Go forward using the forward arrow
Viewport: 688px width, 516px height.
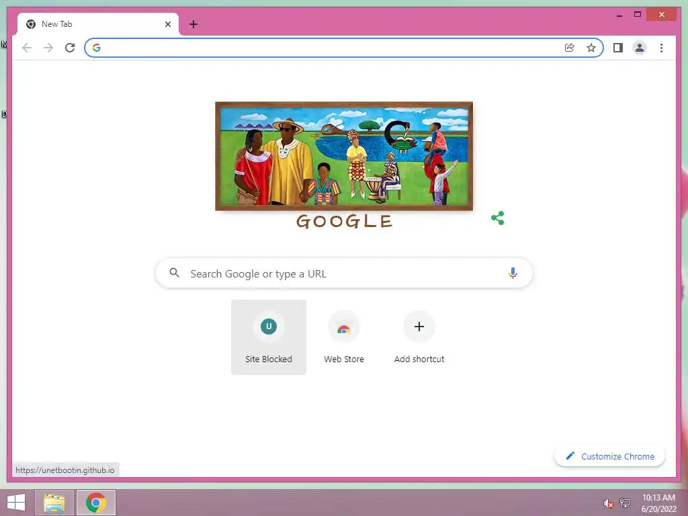pyautogui.click(x=48, y=48)
